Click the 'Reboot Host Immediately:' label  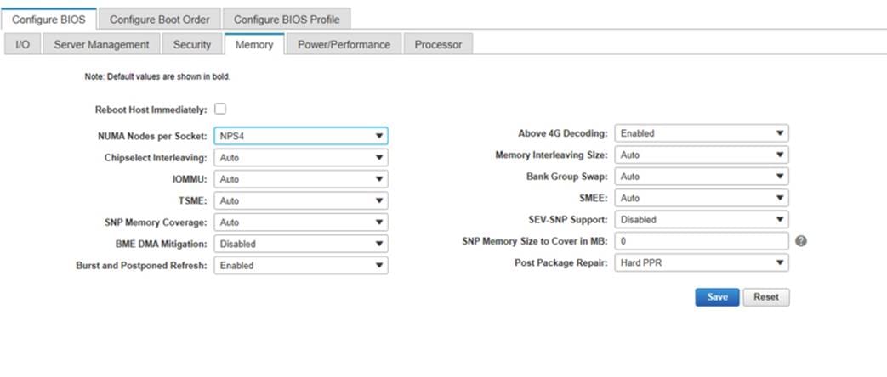pyautogui.click(x=151, y=109)
